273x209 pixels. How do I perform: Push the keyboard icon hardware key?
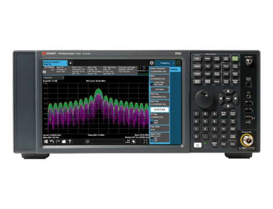coord(232,129)
